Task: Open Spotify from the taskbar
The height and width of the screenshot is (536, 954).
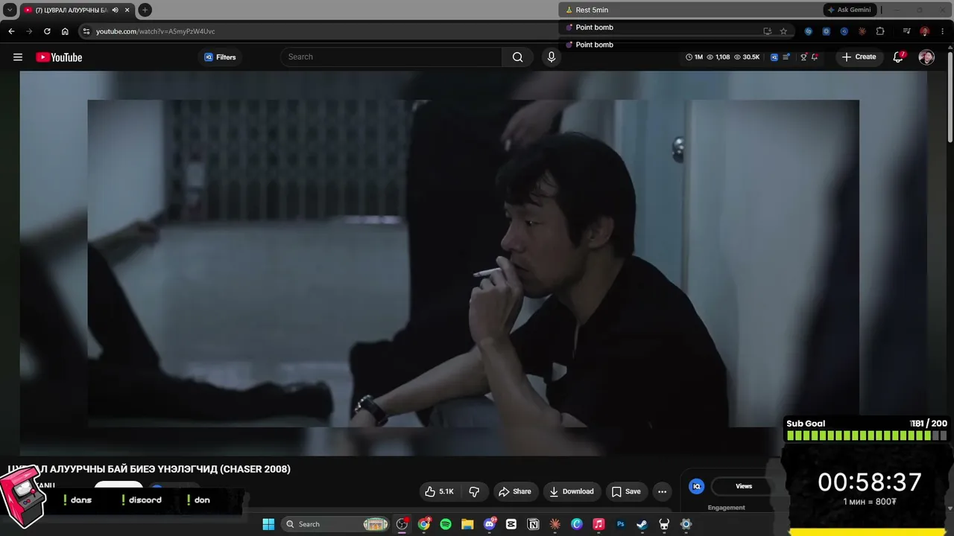Action: click(446, 524)
